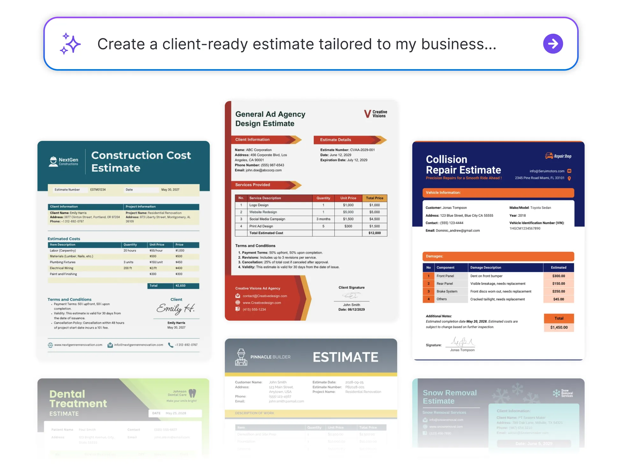Click the orange Total box showing $1,450.00
The height and width of the screenshot is (468, 622).
click(x=559, y=323)
